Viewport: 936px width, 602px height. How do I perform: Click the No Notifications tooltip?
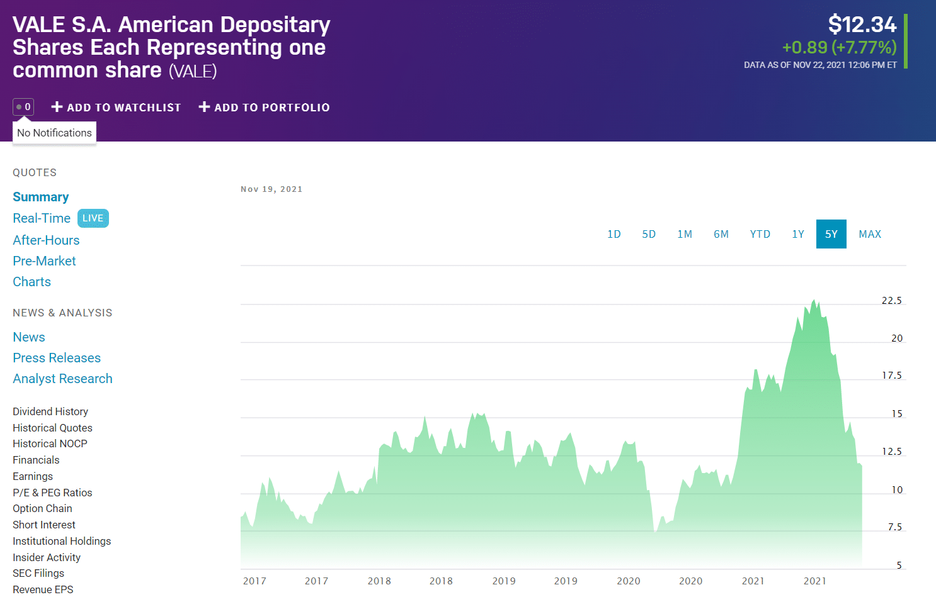(x=54, y=133)
